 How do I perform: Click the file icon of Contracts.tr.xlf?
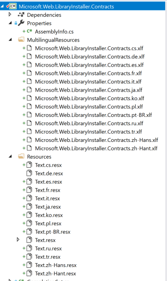(x=29, y=131)
